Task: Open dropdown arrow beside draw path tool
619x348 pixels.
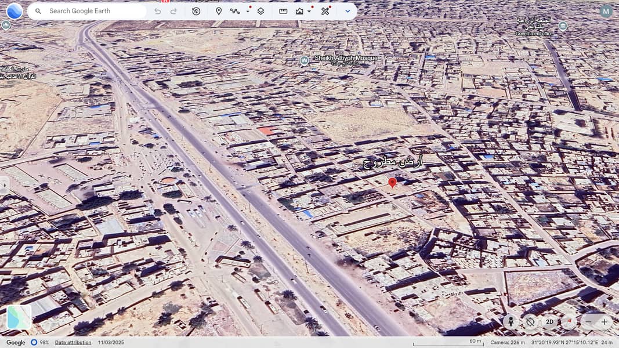Action: tap(248, 11)
